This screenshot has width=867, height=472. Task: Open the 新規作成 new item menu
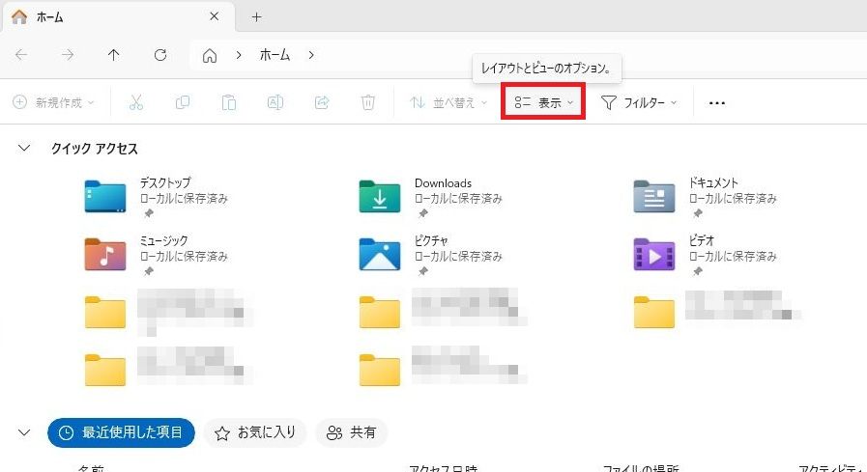coord(54,102)
